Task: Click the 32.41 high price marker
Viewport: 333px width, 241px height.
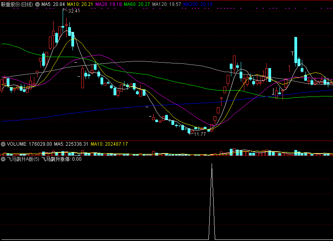Action: coord(74,11)
